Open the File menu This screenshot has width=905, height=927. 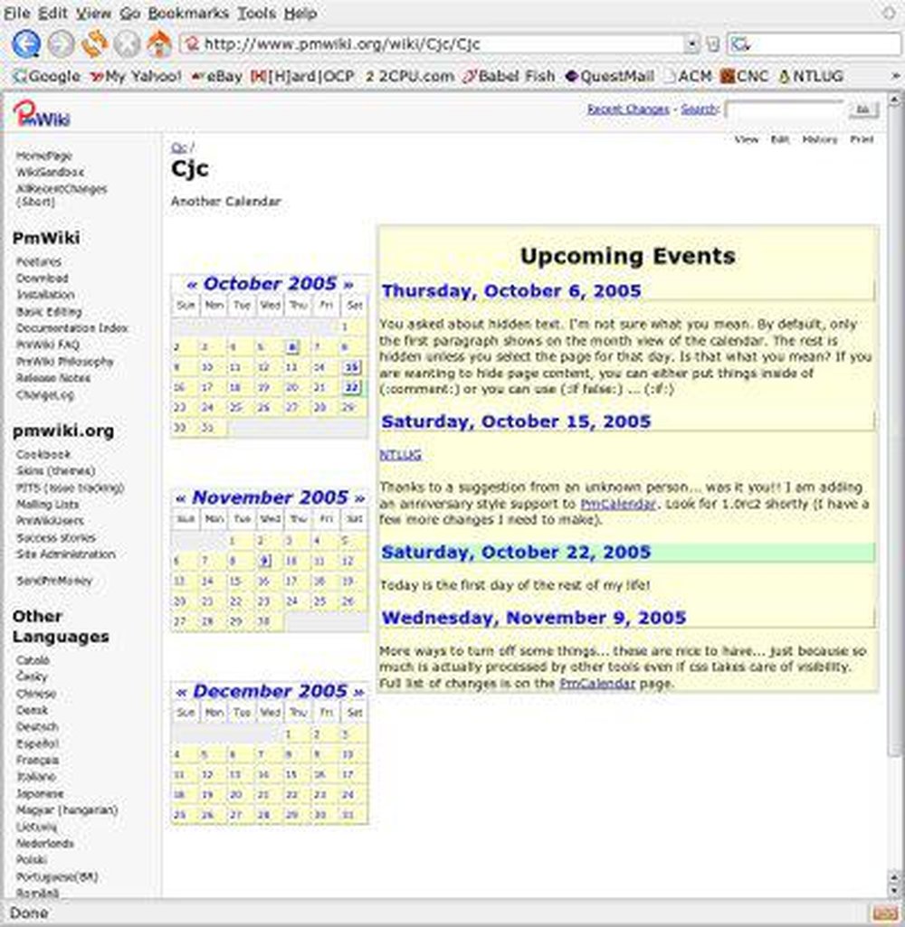point(16,13)
